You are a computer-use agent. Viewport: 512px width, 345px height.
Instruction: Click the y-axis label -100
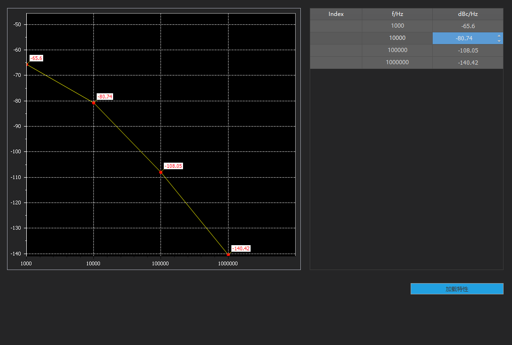(15, 151)
